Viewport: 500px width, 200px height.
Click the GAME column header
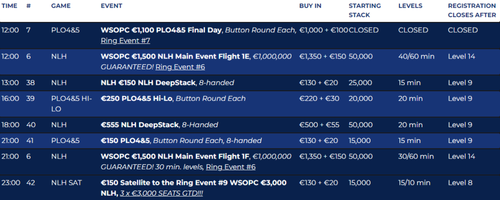(x=61, y=6)
